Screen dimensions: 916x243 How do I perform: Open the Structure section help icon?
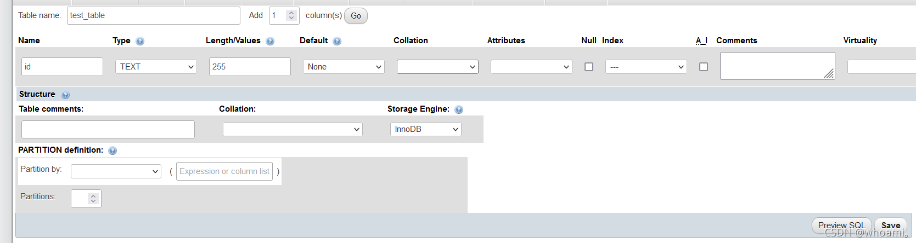coord(65,95)
